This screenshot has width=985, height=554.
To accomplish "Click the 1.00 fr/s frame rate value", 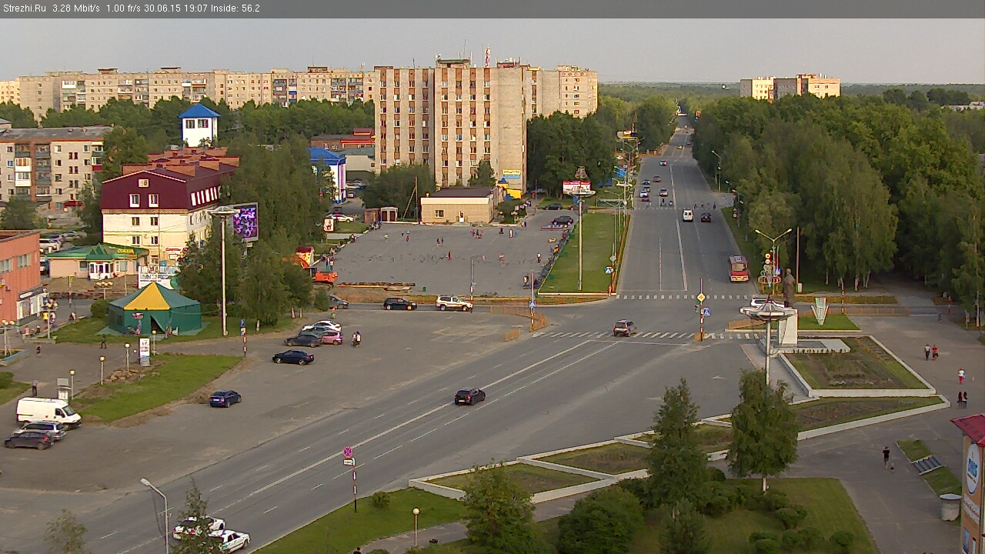I will click(x=124, y=8).
